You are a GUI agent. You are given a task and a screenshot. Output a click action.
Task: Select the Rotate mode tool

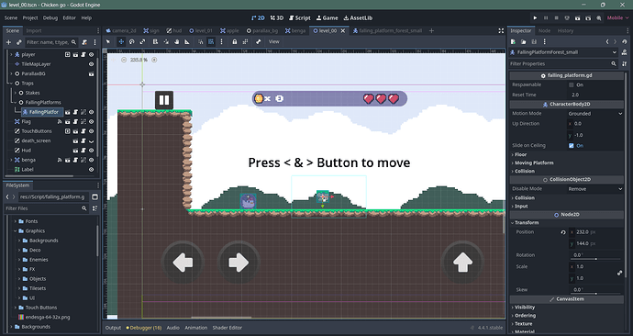[x=131, y=41]
